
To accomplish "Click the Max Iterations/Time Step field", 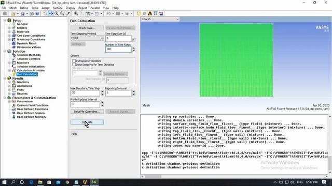I will pos(85,93).
